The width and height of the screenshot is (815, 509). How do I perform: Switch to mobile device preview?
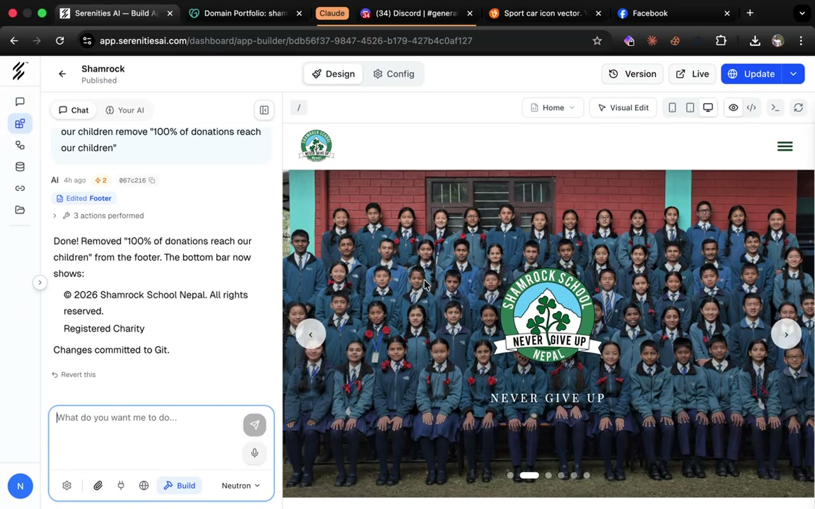coord(672,108)
